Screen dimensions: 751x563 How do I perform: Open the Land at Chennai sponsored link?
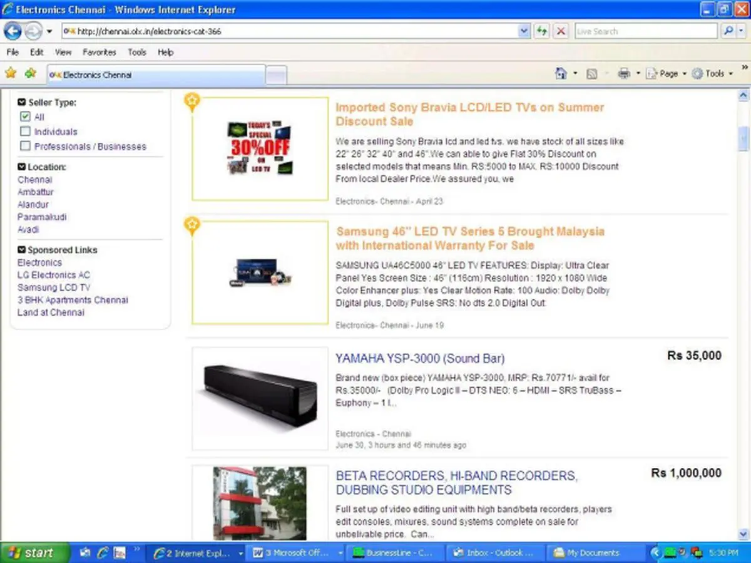coord(51,312)
